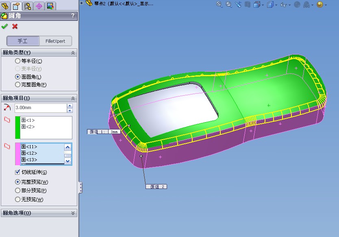Select 完整预览 full preview
This screenshot has width=339, height=237.
coord(17,182)
